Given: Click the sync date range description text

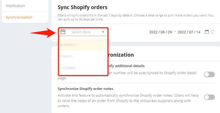Looking at the screenshot, I should [135, 17].
